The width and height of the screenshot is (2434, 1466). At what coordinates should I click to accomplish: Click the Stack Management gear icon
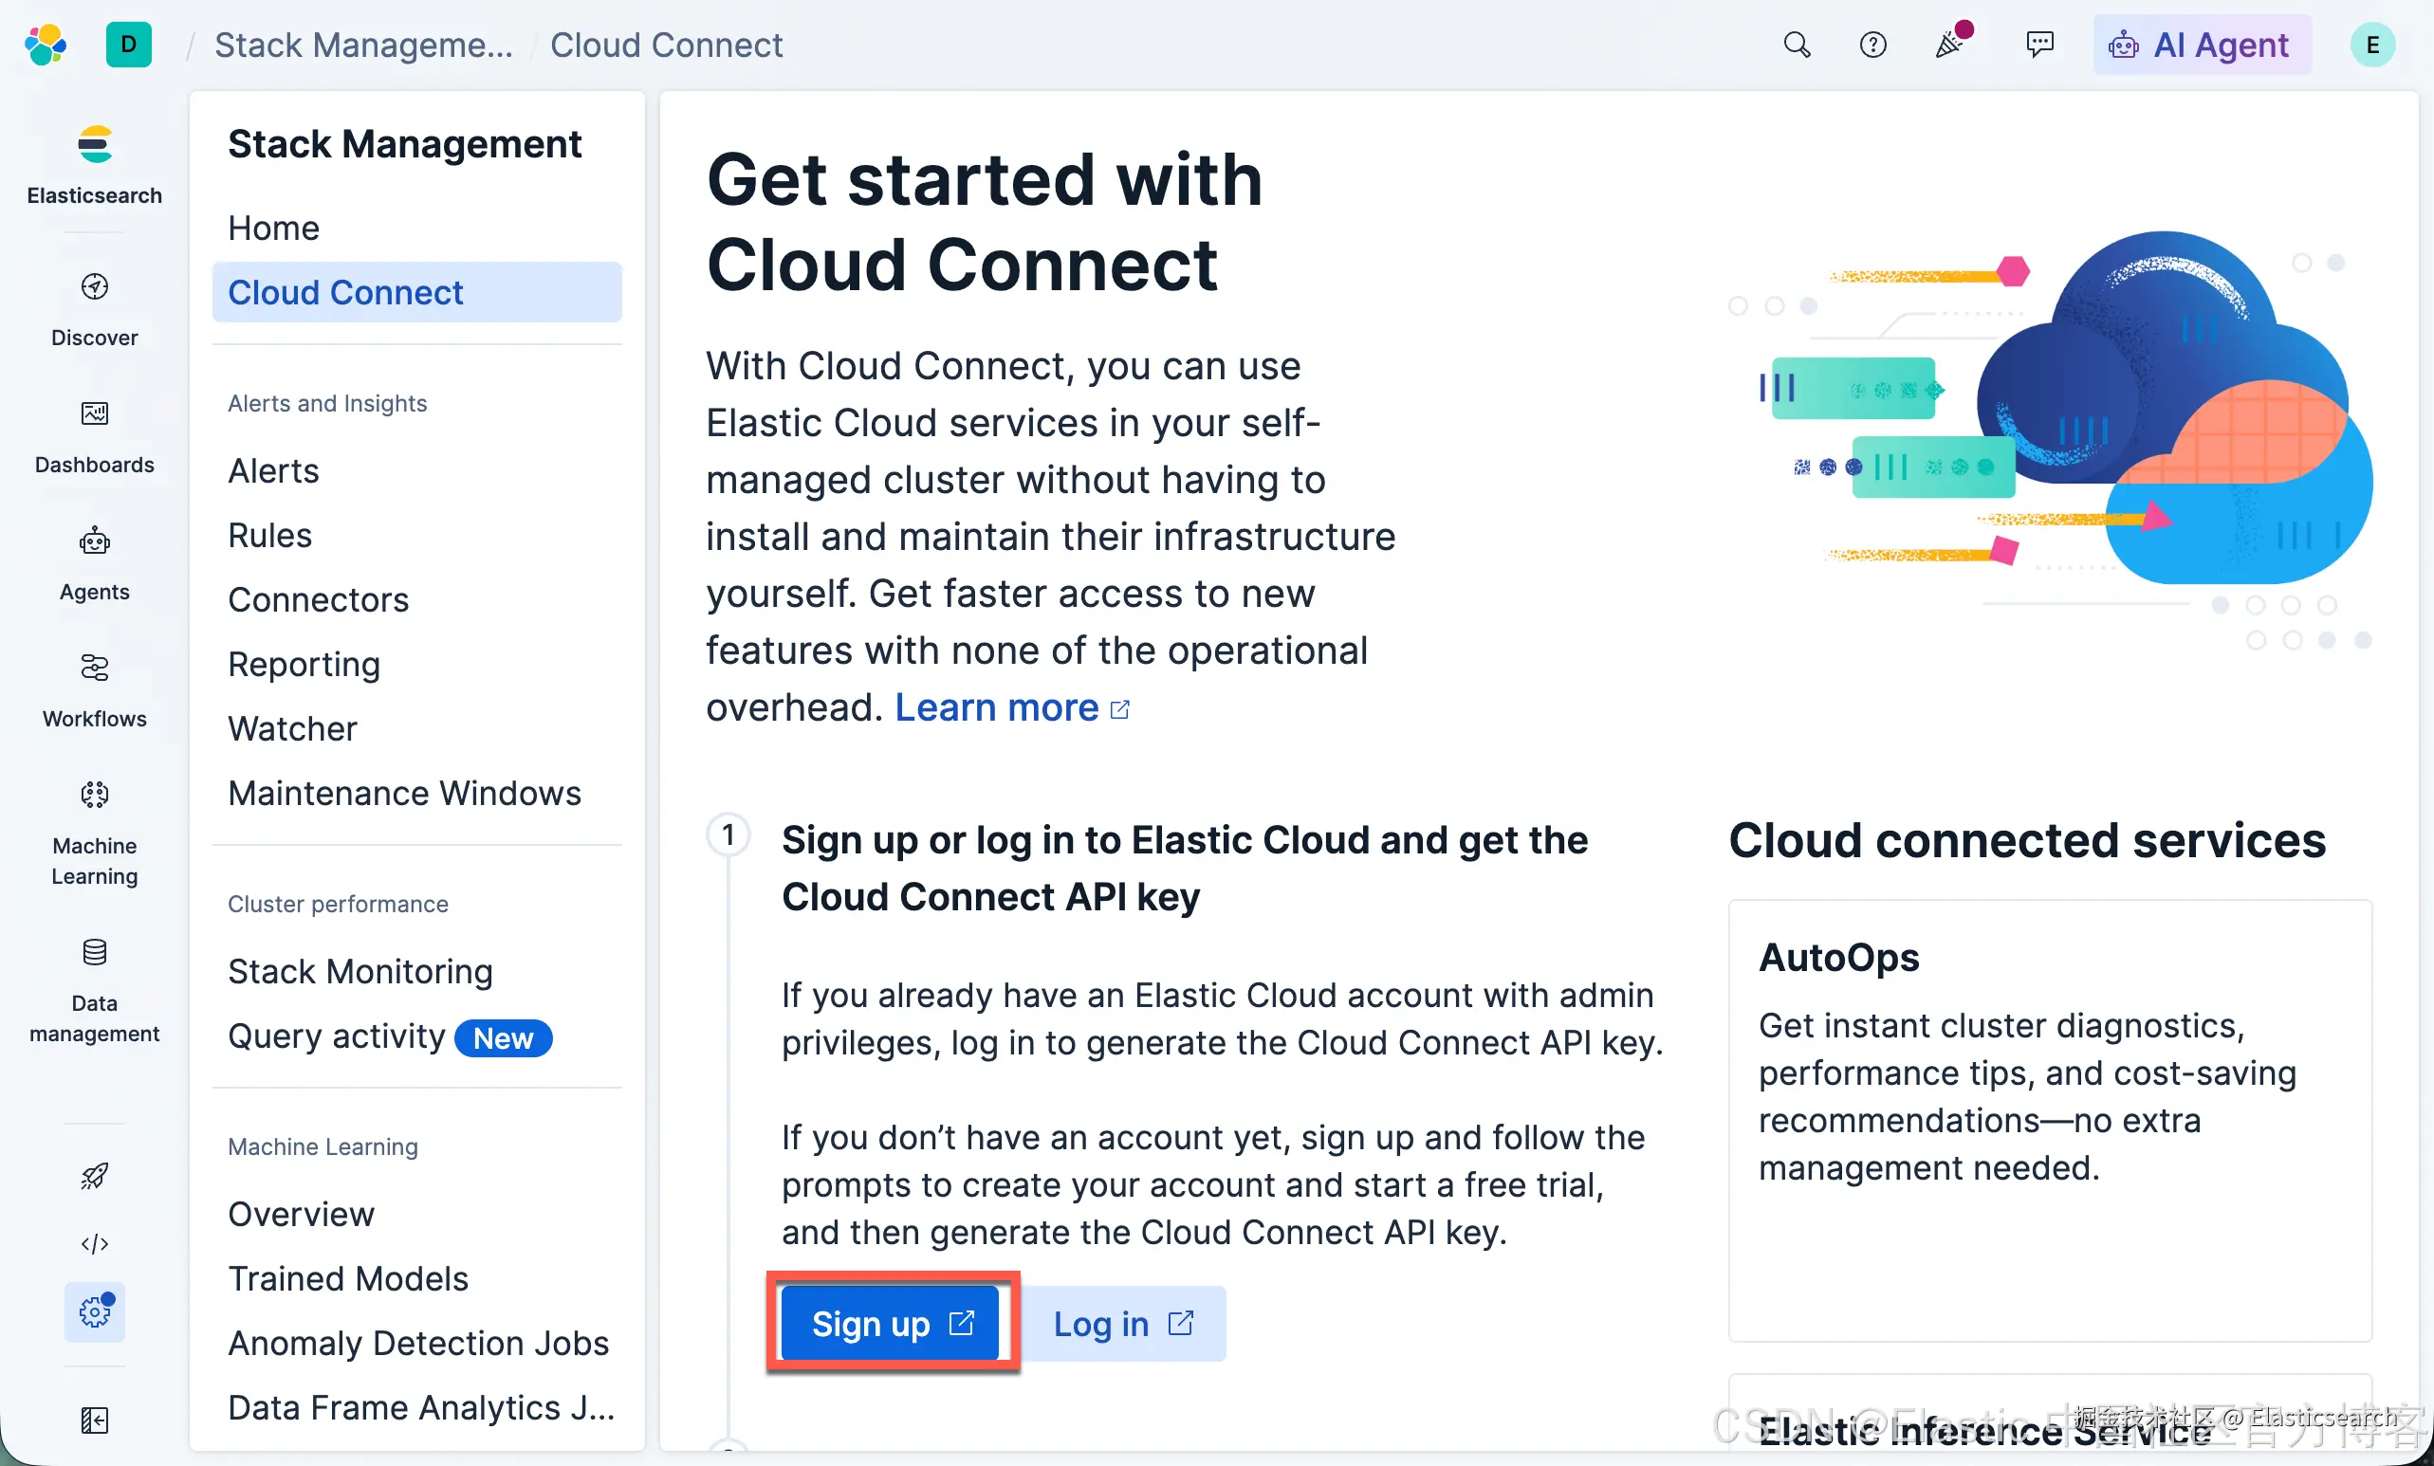(95, 1312)
